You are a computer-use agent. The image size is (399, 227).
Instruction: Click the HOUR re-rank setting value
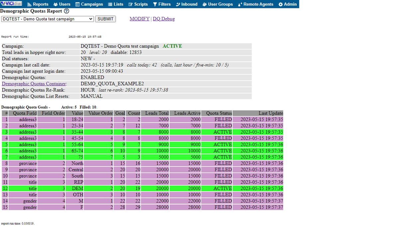(88, 90)
